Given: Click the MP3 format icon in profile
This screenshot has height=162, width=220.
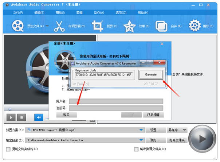Looking at the screenshot, I should [29, 130].
